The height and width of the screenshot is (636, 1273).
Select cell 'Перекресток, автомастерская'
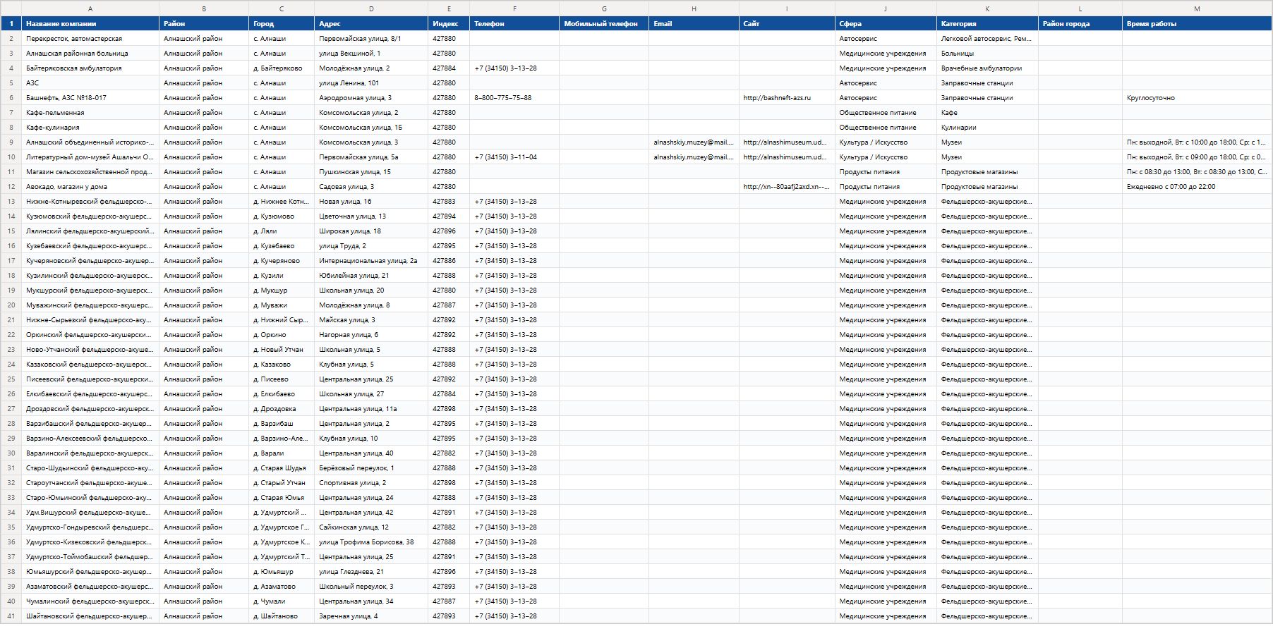tap(90, 39)
